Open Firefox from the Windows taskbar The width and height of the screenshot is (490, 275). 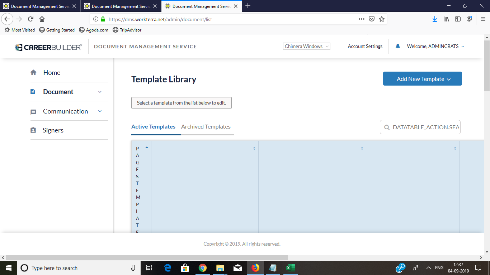pos(255,268)
